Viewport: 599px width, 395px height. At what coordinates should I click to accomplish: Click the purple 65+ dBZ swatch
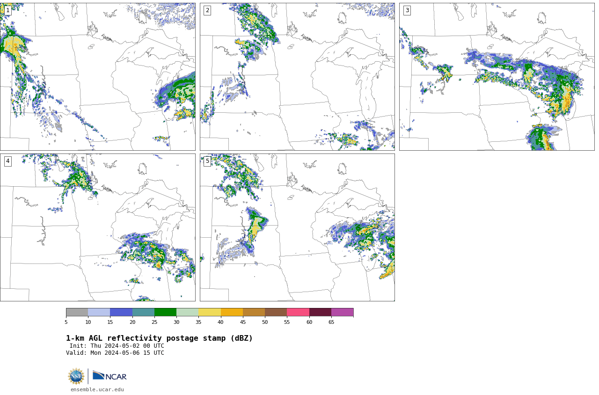point(342,312)
